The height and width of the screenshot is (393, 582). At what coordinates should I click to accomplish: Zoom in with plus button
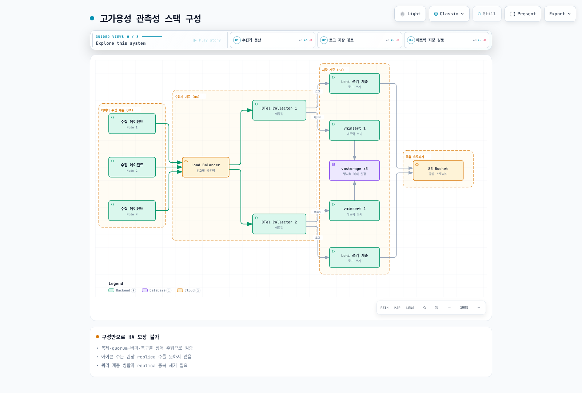(x=479, y=308)
